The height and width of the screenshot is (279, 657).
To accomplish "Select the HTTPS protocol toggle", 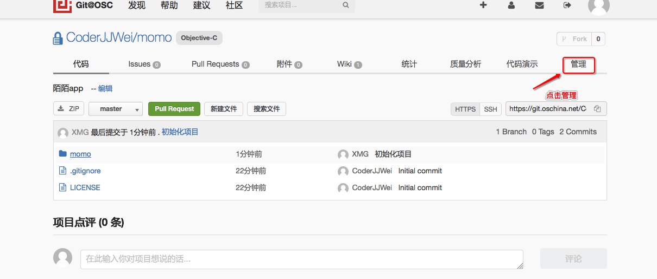I will pyautogui.click(x=465, y=109).
